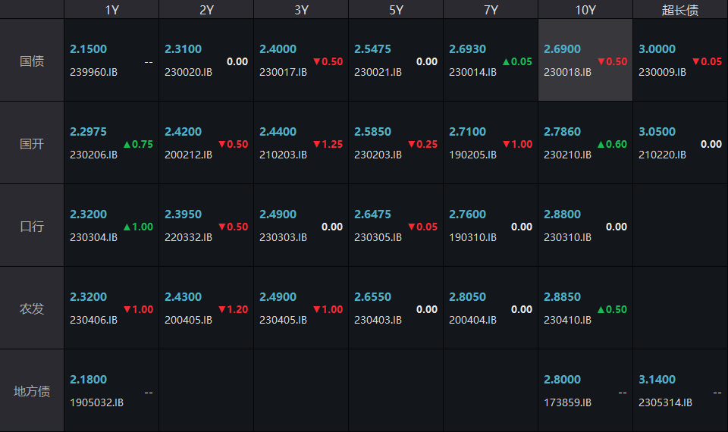The width and height of the screenshot is (728, 432).
Task: Click the 3.0000 yield in 超长债 column
Action: pyautogui.click(x=657, y=49)
